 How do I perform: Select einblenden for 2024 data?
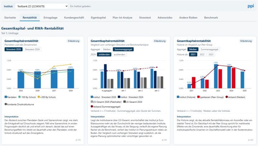click(x=104, y=54)
